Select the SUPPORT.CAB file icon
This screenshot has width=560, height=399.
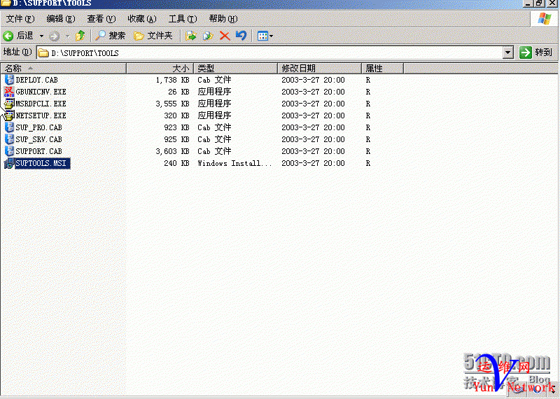coord(9,151)
